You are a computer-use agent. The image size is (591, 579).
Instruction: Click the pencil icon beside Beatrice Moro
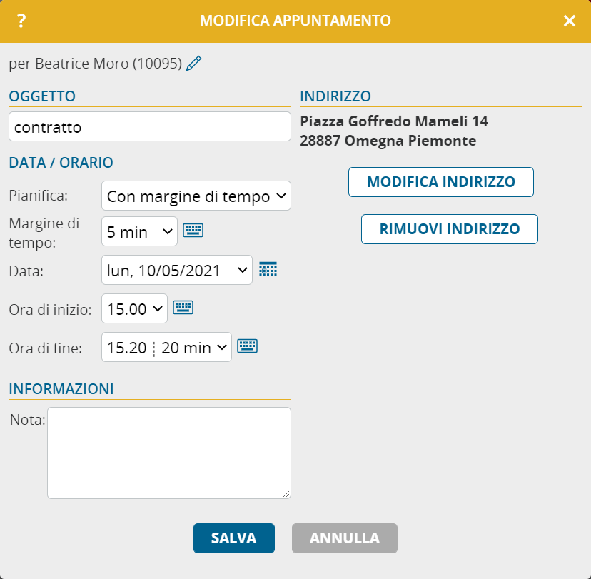193,64
